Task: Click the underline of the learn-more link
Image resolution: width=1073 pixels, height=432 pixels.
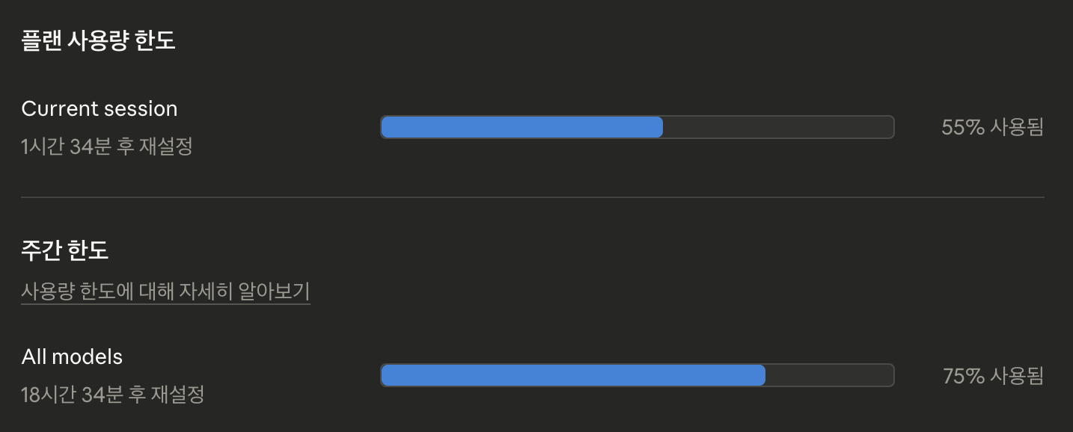Action: pos(165,302)
